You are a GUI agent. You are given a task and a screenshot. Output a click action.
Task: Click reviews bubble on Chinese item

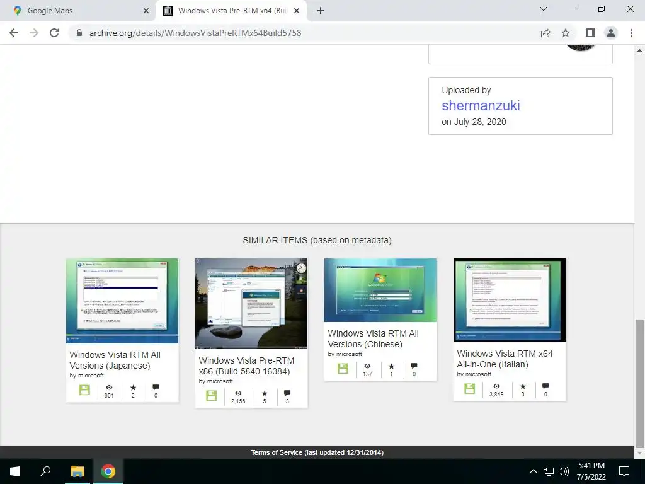[x=414, y=366]
